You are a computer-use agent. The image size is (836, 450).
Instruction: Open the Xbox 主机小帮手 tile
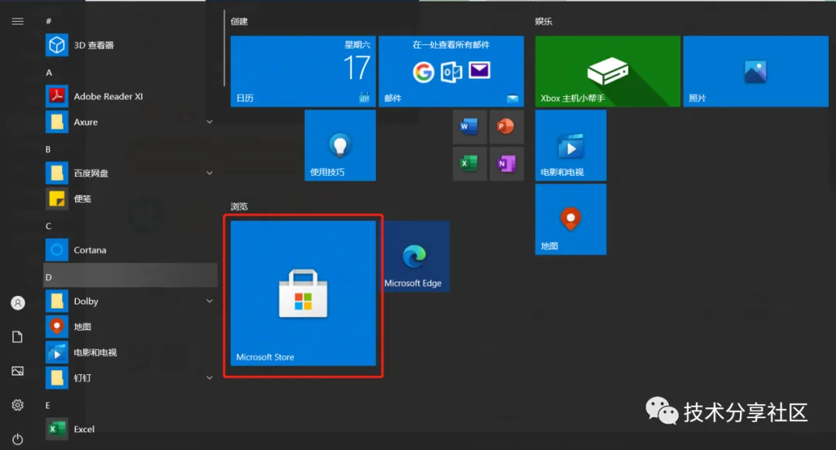tap(608, 71)
